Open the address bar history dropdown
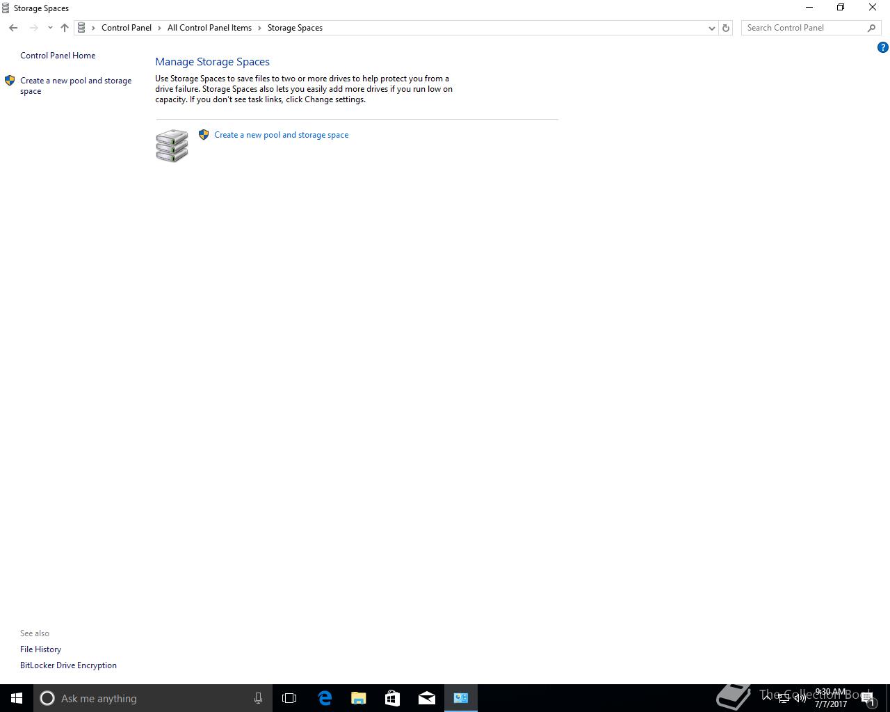The image size is (890, 712). pos(711,28)
